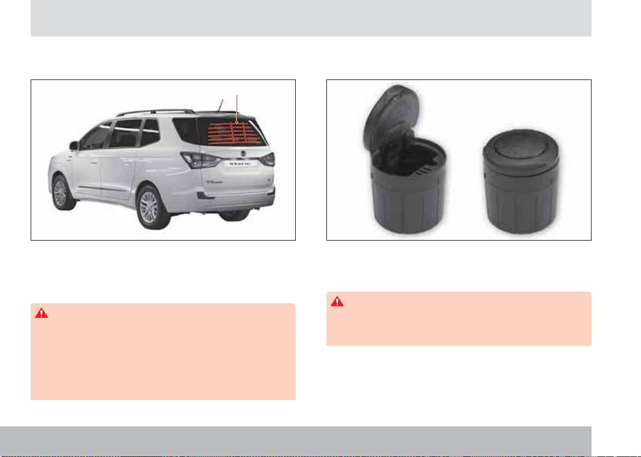Image resolution: width=641 pixels, height=457 pixels.
Task: Click the left pink warning box
Action: 163,351
